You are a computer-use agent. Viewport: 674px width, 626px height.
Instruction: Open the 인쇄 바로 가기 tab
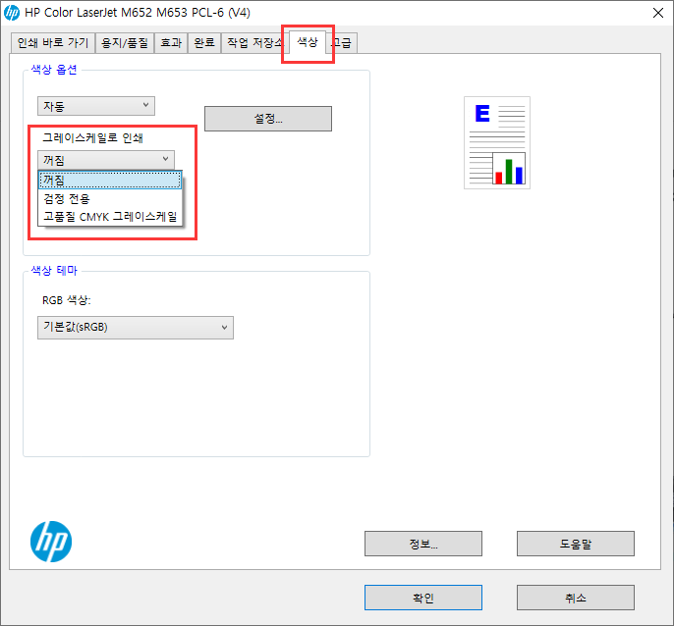point(52,43)
